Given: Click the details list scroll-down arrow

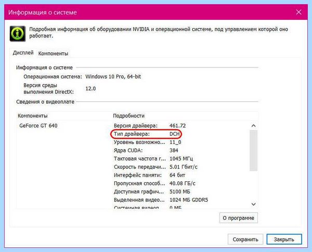Looking at the screenshot, I should click(253, 204).
